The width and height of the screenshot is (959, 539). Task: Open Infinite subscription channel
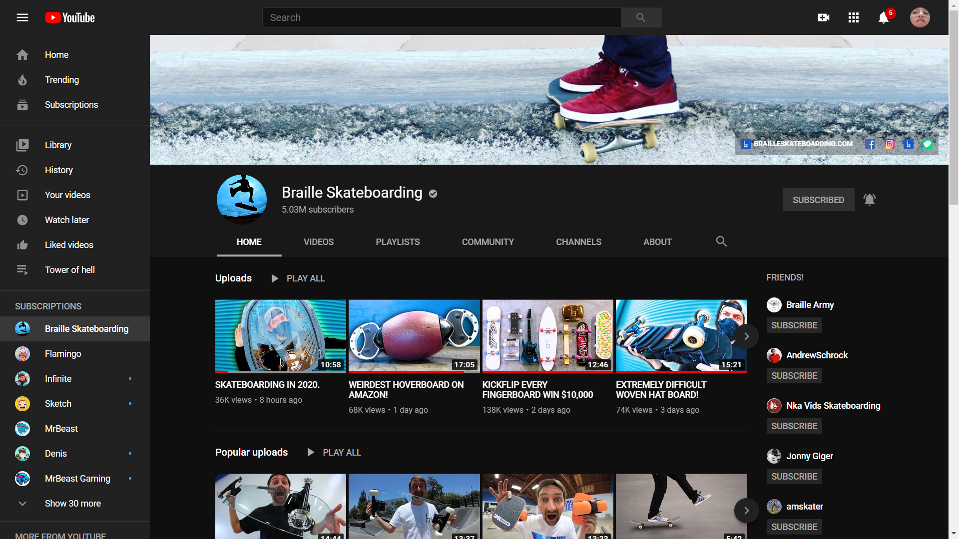coord(75,379)
